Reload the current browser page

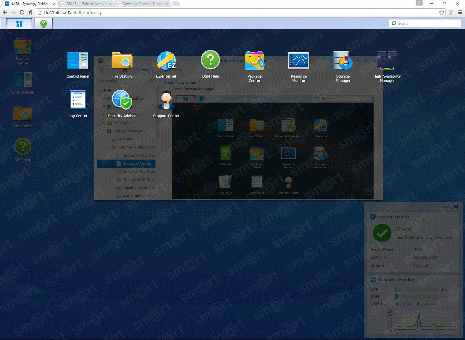click(x=22, y=12)
